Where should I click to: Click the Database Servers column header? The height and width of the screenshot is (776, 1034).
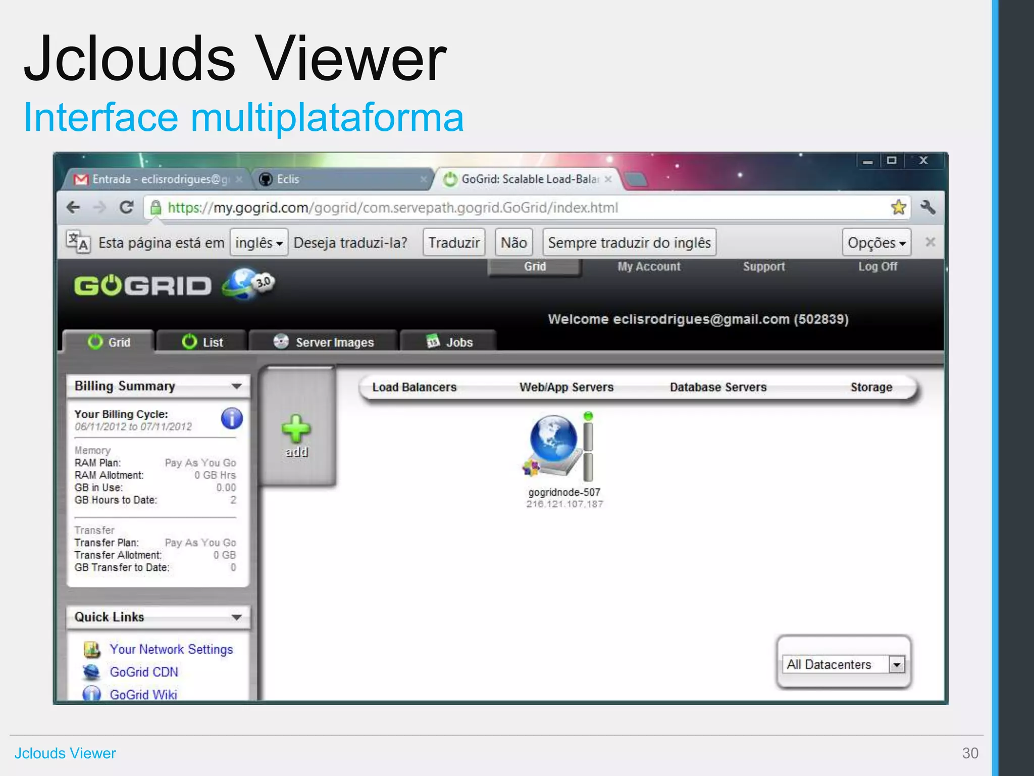point(718,387)
